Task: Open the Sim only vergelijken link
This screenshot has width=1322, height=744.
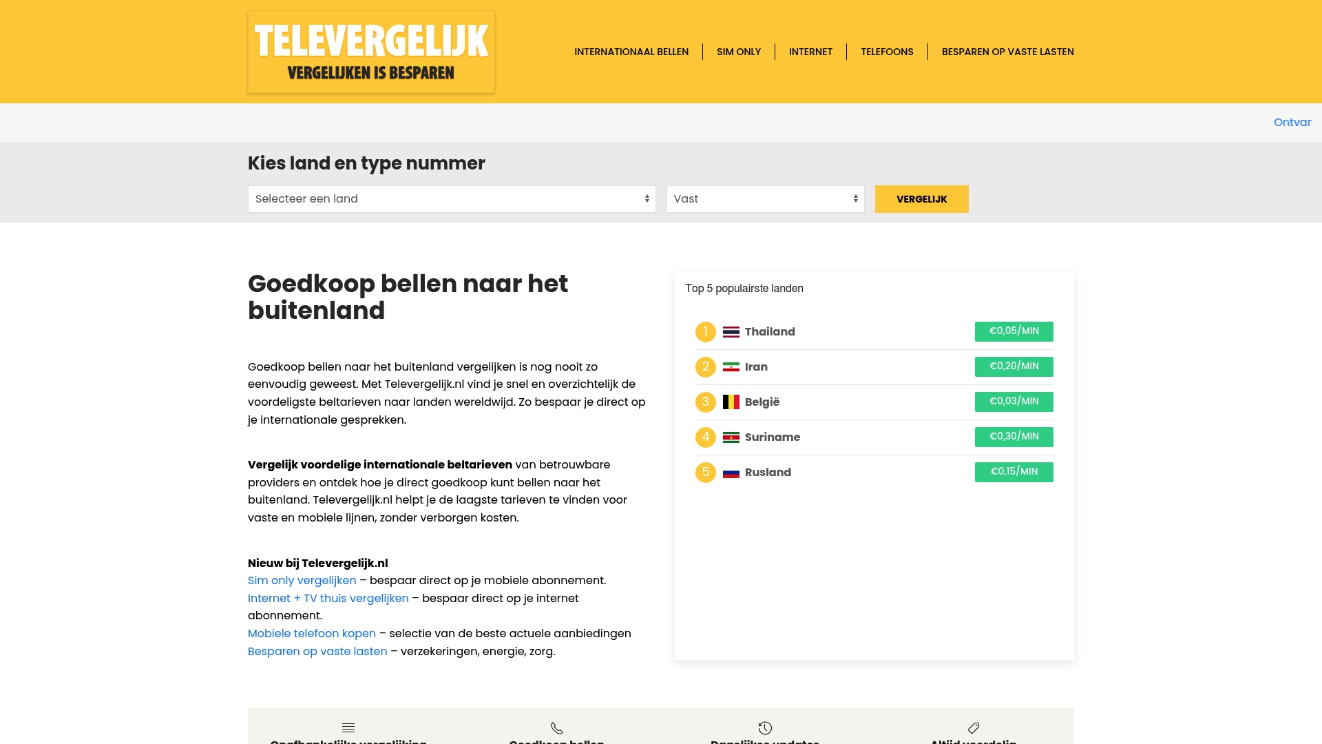Action: click(302, 580)
